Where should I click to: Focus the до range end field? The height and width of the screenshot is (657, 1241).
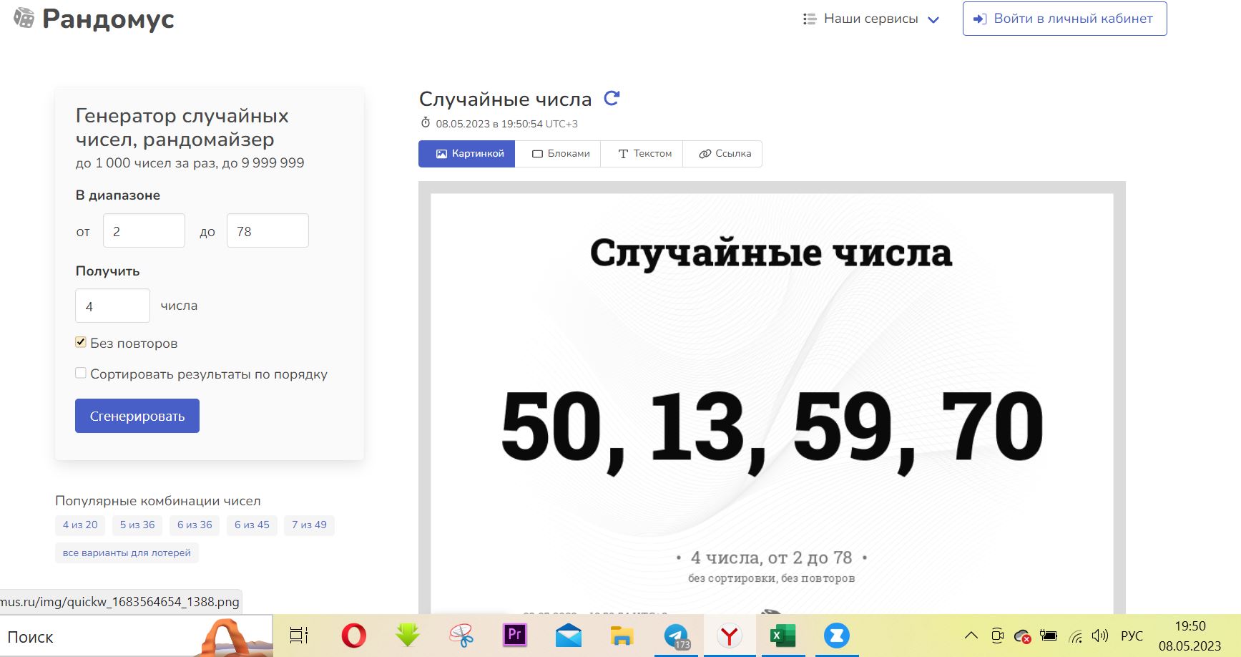coord(268,230)
